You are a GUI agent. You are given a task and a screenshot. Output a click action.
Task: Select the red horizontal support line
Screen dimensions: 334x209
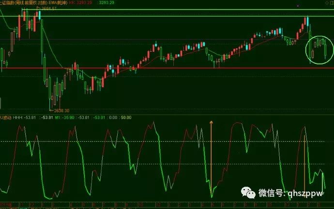click(167, 68)
